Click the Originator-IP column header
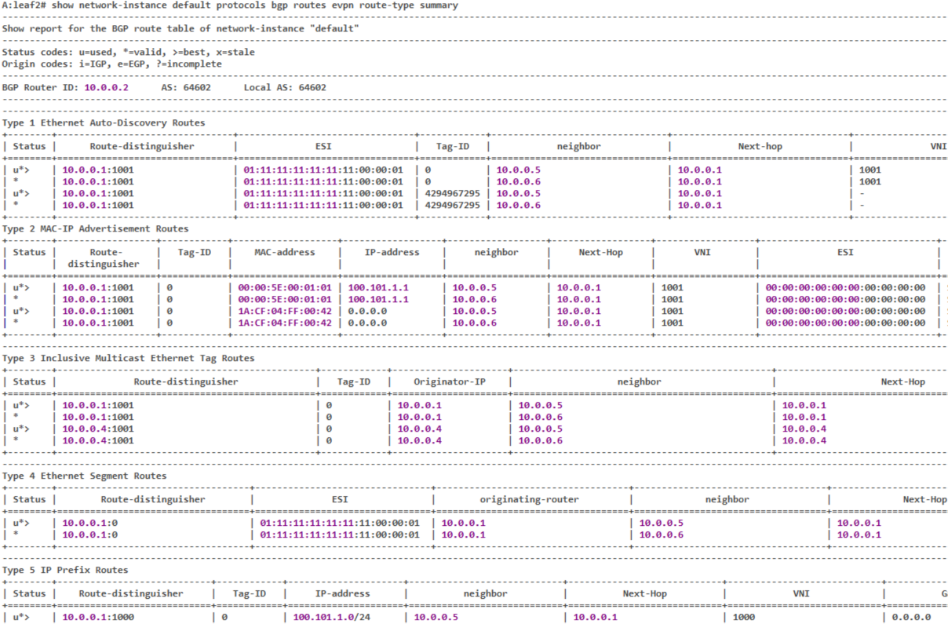Screen dimensions: 948x624 pyautogui.click(x=450, y=381)
